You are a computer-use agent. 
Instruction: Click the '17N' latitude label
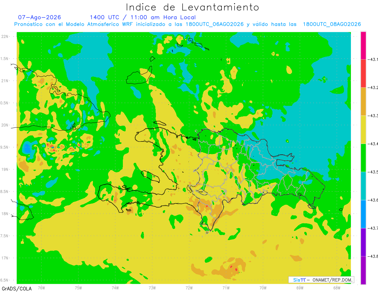(x=5, y=258)
